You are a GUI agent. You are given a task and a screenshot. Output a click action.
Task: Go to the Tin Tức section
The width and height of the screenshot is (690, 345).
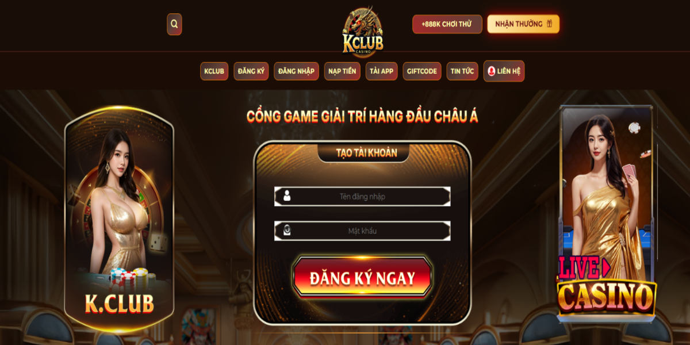click(462, 71)
